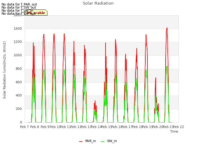This screenshot has height=147, width=197.
Task: Click the Feb 21 SW_in peak near 850
Action: coord(167,66)
